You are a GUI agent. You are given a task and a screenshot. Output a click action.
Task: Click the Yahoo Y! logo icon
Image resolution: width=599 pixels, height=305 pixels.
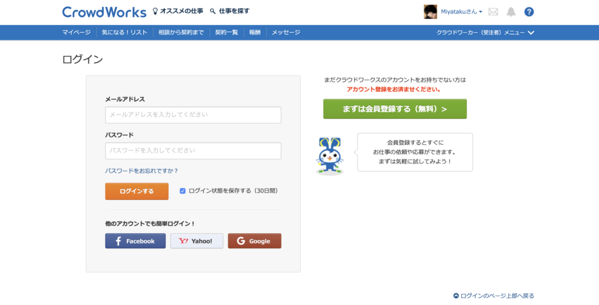click(183, 241)
